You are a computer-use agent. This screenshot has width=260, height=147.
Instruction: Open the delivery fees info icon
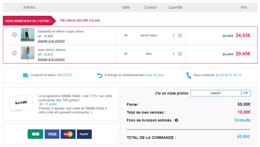(x=176, y=120)
